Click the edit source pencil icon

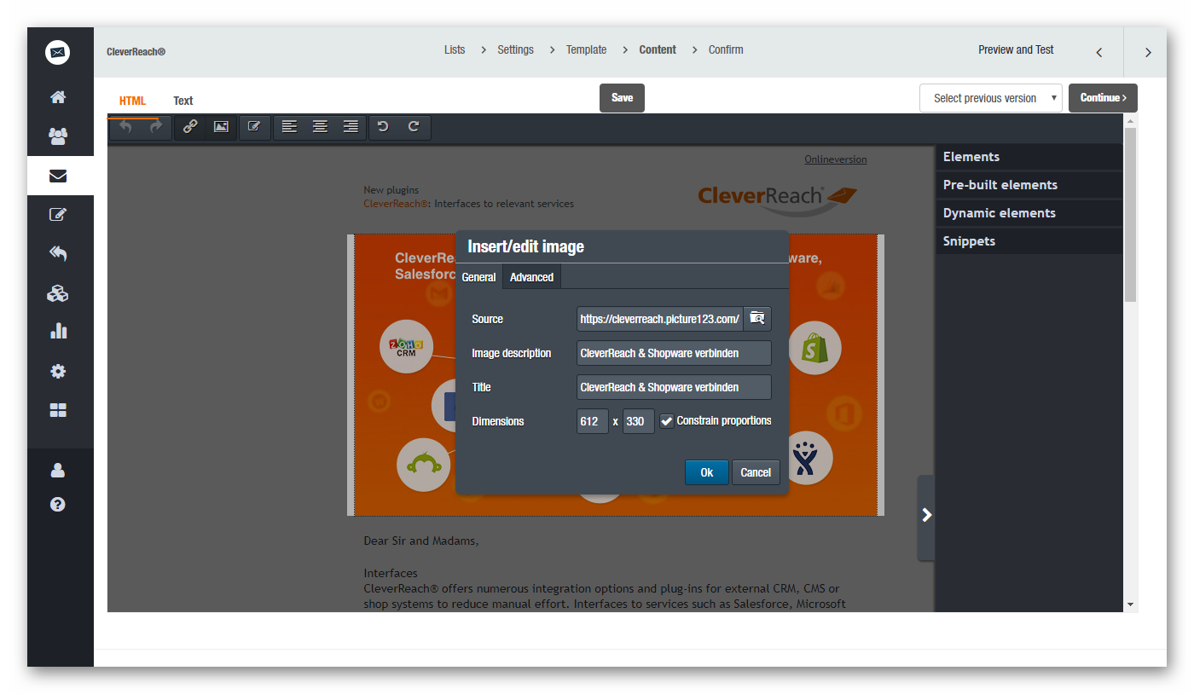pos(254,127)
